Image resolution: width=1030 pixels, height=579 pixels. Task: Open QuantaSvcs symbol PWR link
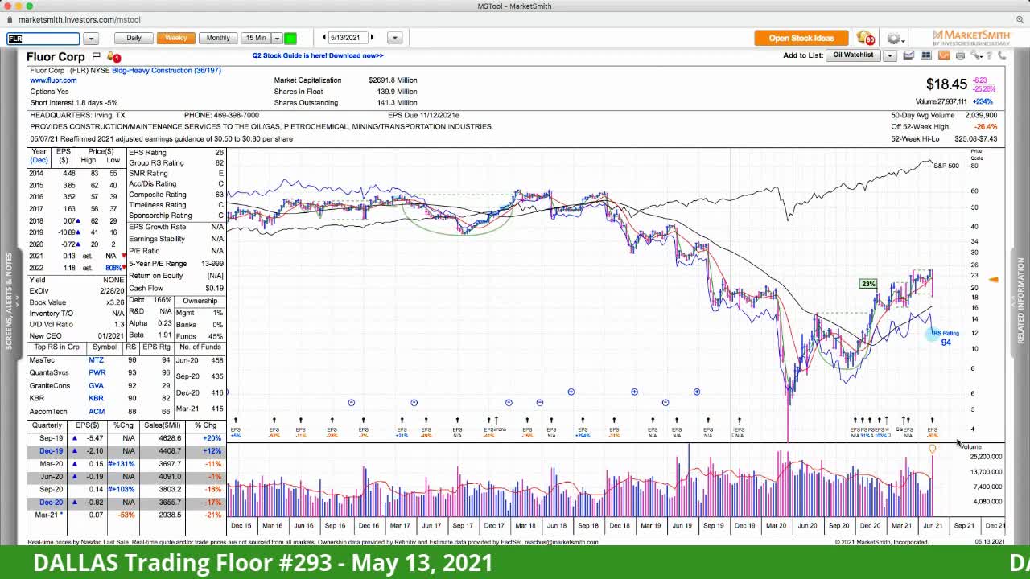click(x=97, y=373)
